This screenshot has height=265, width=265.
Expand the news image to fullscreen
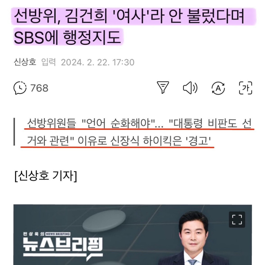[237, 219]
